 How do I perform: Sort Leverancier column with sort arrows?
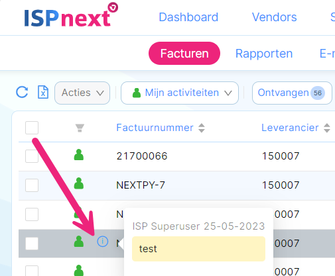point(327,128)
